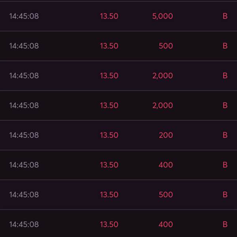Select price 13.50 in the 5,000-volume row
This screenshot has width=237, height=237.
click(x=109, y=16)
